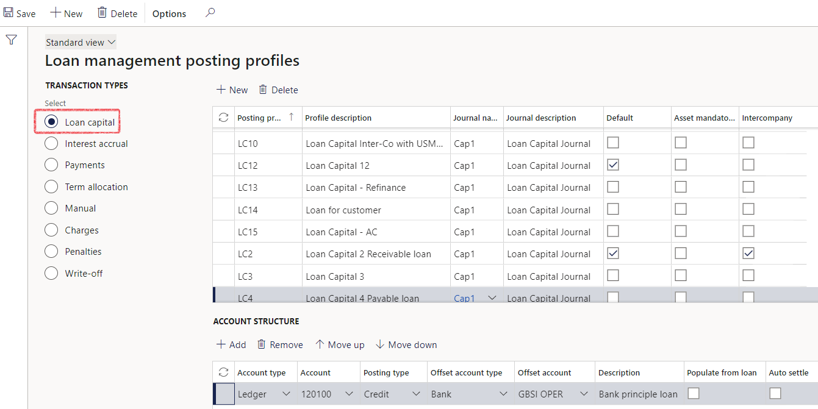Click the trash Delete icon in top toolbar
The height and width of the screenshot is (409, 818).
point(102,13)
